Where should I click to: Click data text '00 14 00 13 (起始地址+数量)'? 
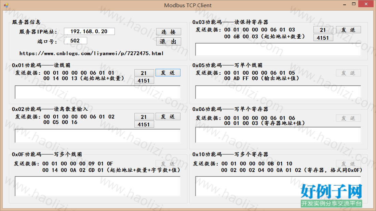tap(84, 78)
